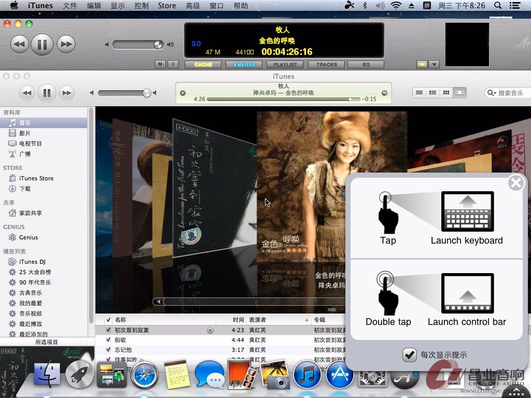
Task: Uncheck the 往事如昨 song checkbox
Action: click(x=108, y=360)
